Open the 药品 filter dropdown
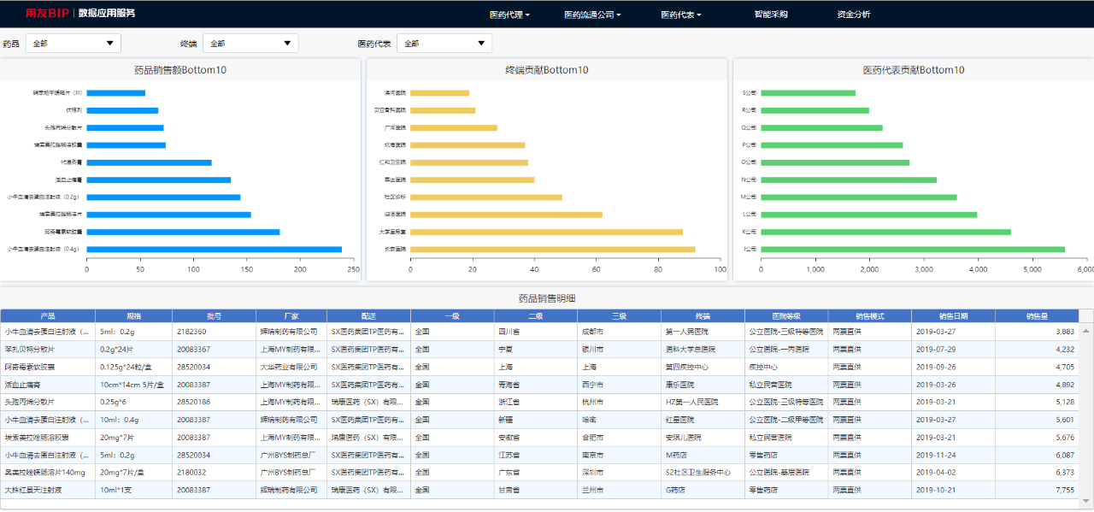Screen dimensions: 1094x512 (74, 44)
